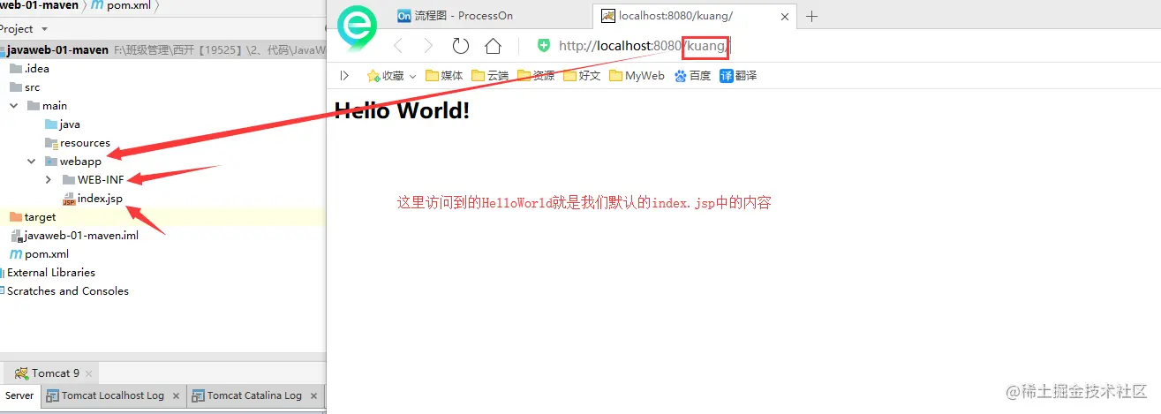Select the WEB-INF folder icon
Screen dimensions: 1161x414
pos(69,180)
